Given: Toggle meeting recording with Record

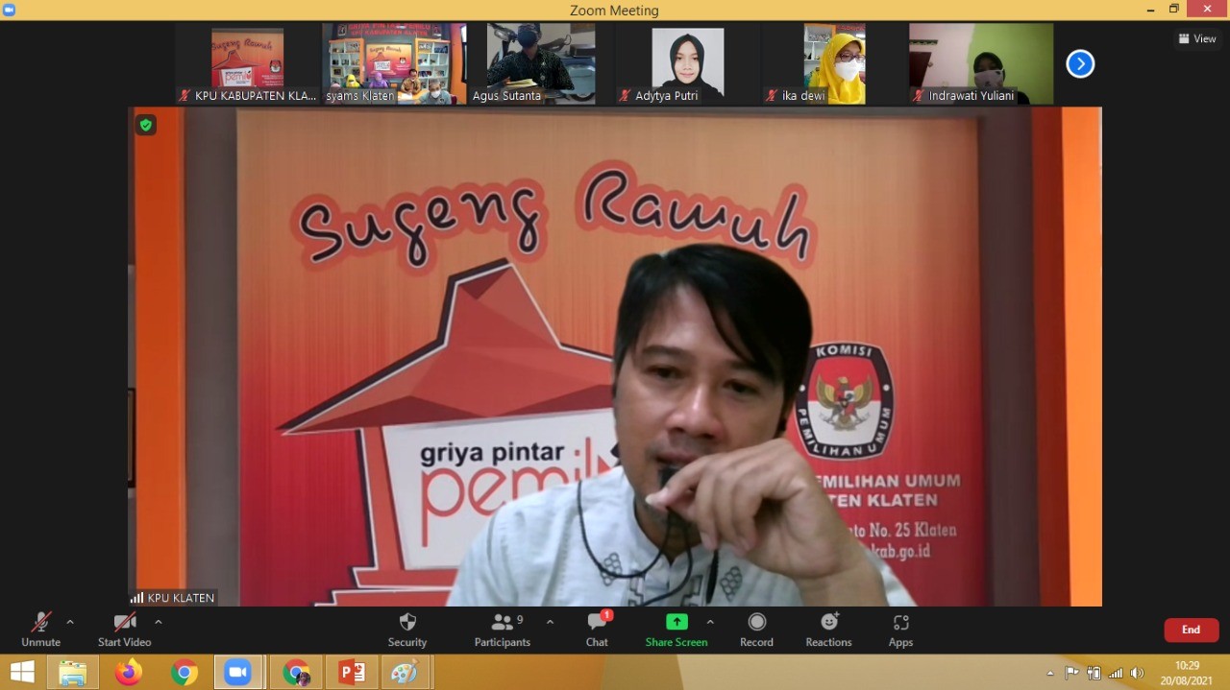Looking at the screenshot, I should click(756, 630).
